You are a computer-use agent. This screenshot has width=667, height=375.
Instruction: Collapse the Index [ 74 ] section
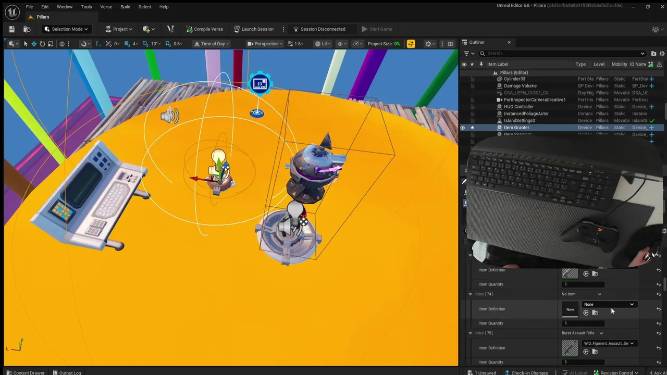click(470, 294)
